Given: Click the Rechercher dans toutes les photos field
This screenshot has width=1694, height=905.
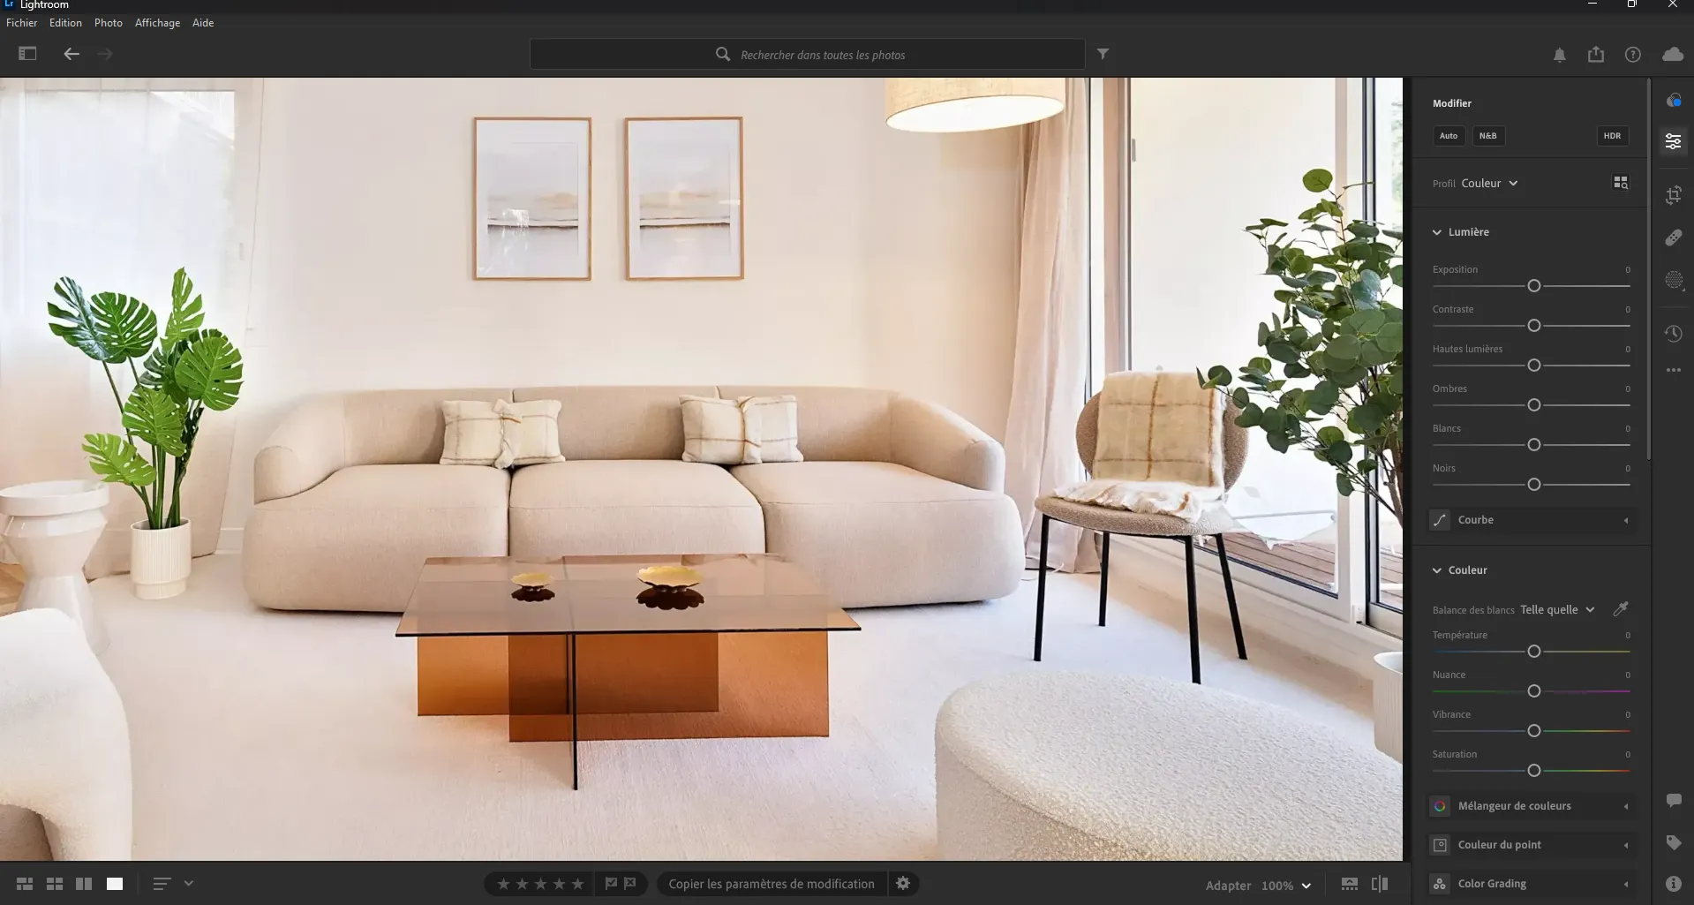Looking at the screenshot, I should coord(822,55).
